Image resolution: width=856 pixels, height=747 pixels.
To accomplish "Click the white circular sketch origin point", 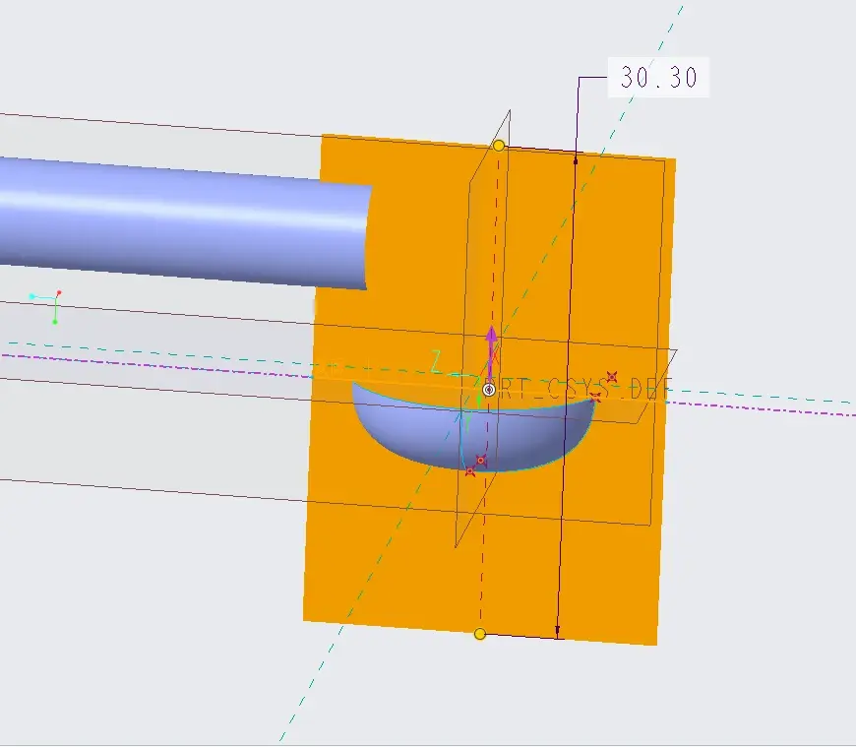I will 489,390.
